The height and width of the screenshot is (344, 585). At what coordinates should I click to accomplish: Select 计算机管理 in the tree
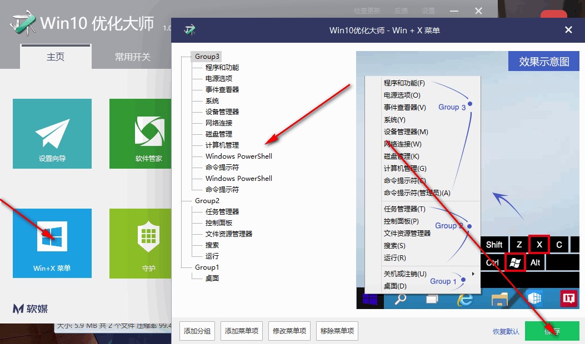pos(222,145)
